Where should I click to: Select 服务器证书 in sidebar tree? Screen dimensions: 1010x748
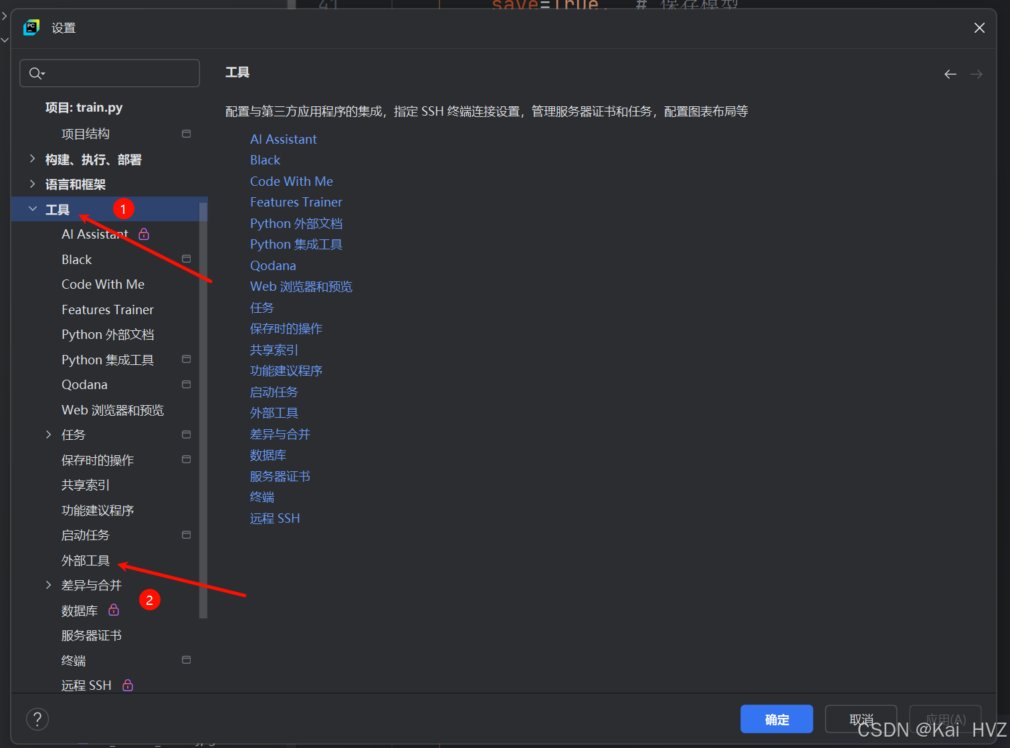[92, 635]
